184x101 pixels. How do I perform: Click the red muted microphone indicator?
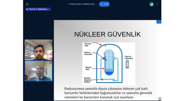pos(51,58)
